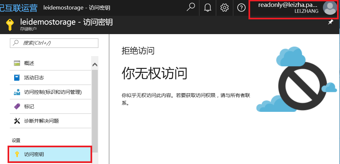This screenshot has width=340, height=164.
Task: Click the scroll-up arrow of the menu scrollbar
Action: pos(95,65)
